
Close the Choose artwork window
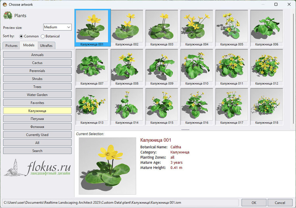[x=289, y=4]
